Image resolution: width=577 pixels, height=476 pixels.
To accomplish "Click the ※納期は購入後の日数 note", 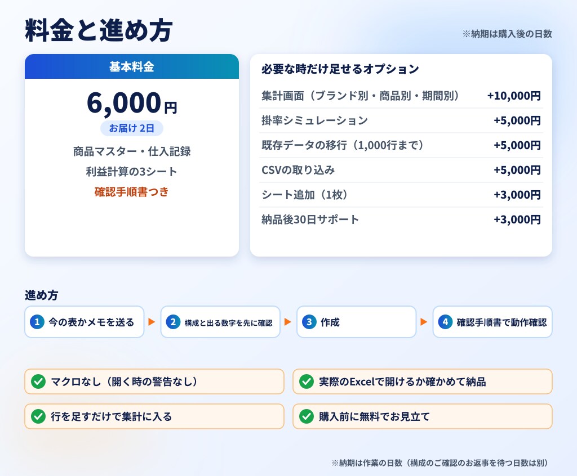I will [507, 34].
